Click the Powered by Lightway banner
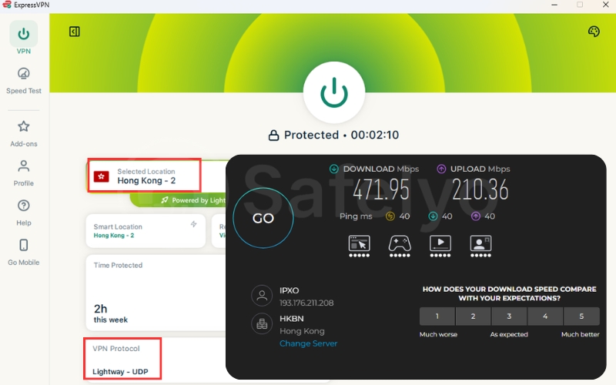Screen dimensions: 616x385 (x=178, y=200)
